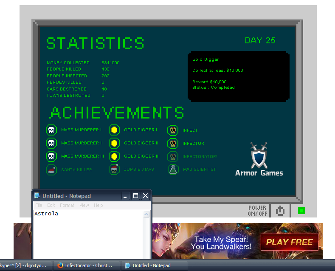The width and height of the screenshot is (335, 271).
Task: Open Notepad Help menu
Action: pyautogui.click(x=98, y=205)
